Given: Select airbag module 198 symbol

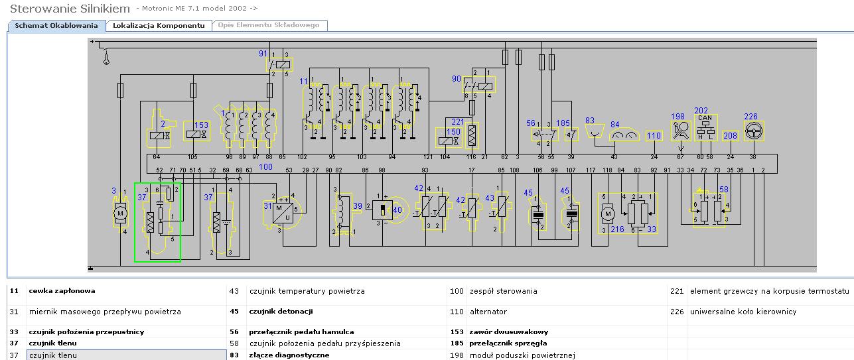Looking at the screenshot, I should [x=679, y=131].
